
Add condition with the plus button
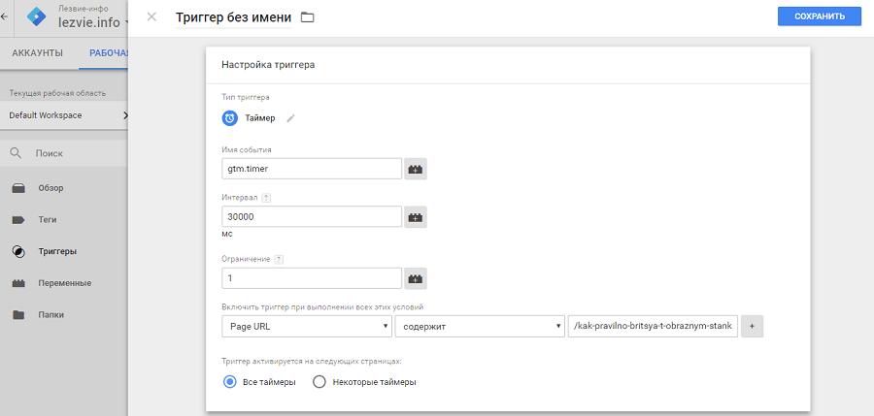(753, 327)
